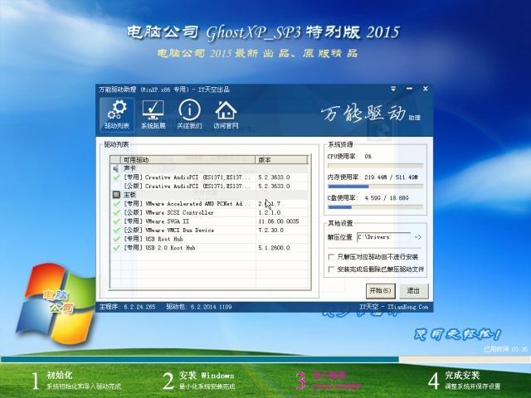Uncheck the USB Root Hub driver
This screenshot has height=398, width=531.
tap(116, 239)
